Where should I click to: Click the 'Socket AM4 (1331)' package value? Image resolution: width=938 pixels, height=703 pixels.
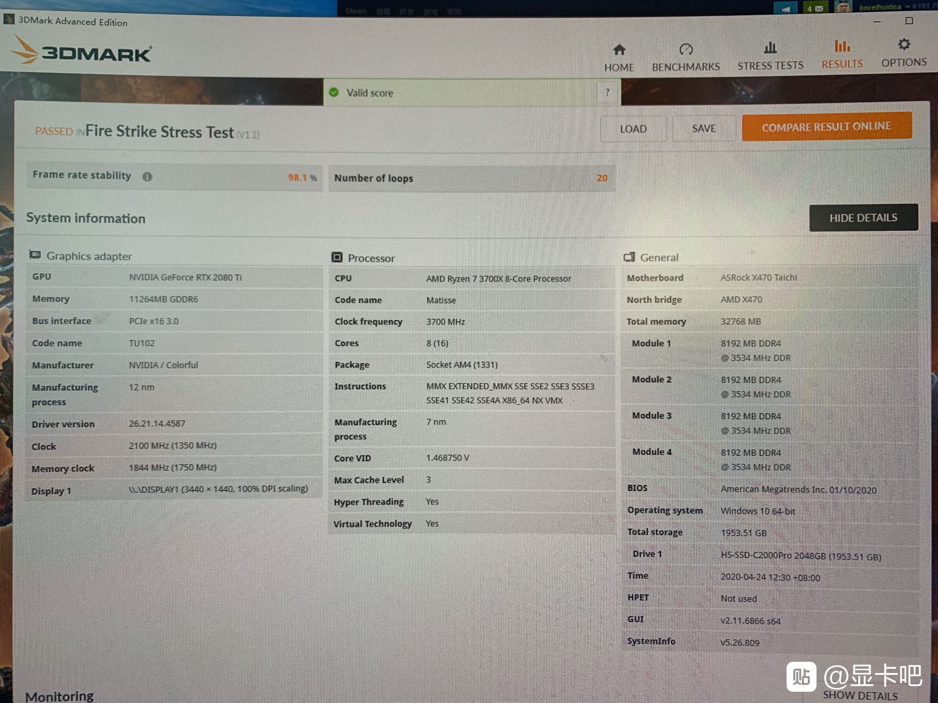[x=461, y=365]
